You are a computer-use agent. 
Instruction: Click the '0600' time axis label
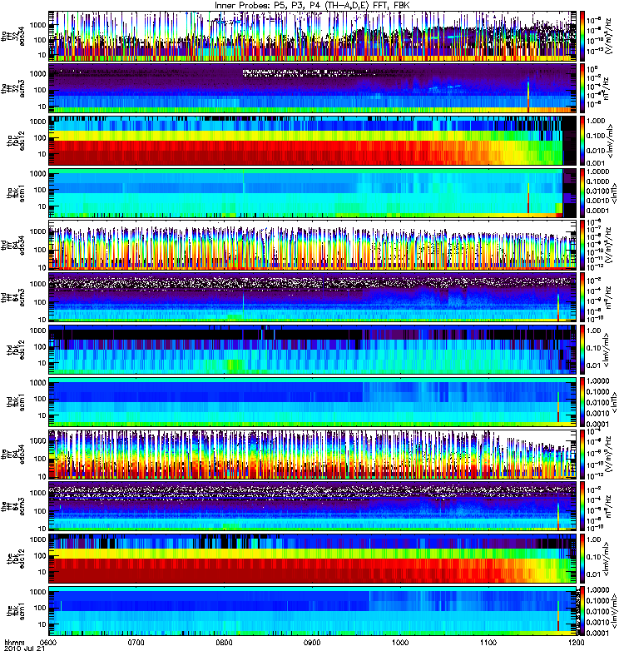(x=49, y=642)
